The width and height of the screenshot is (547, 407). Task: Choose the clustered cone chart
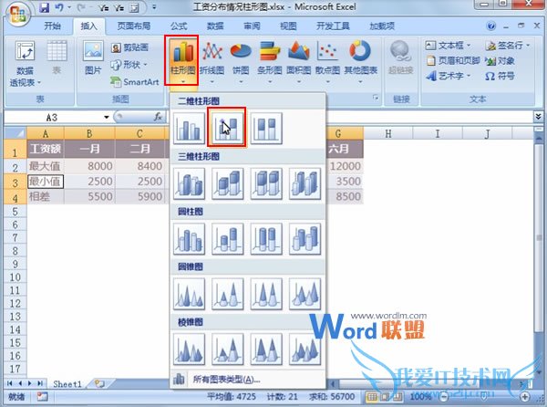189,294
